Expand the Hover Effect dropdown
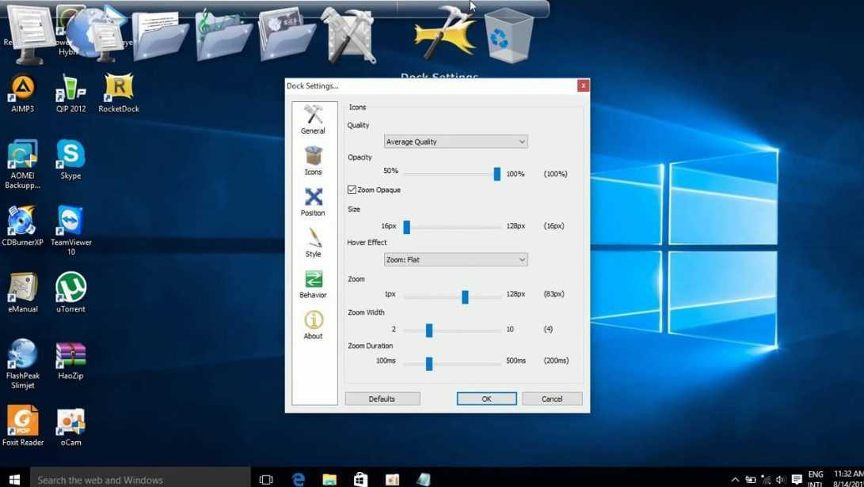This screenshot has width=864, height=487. (455, 260)
